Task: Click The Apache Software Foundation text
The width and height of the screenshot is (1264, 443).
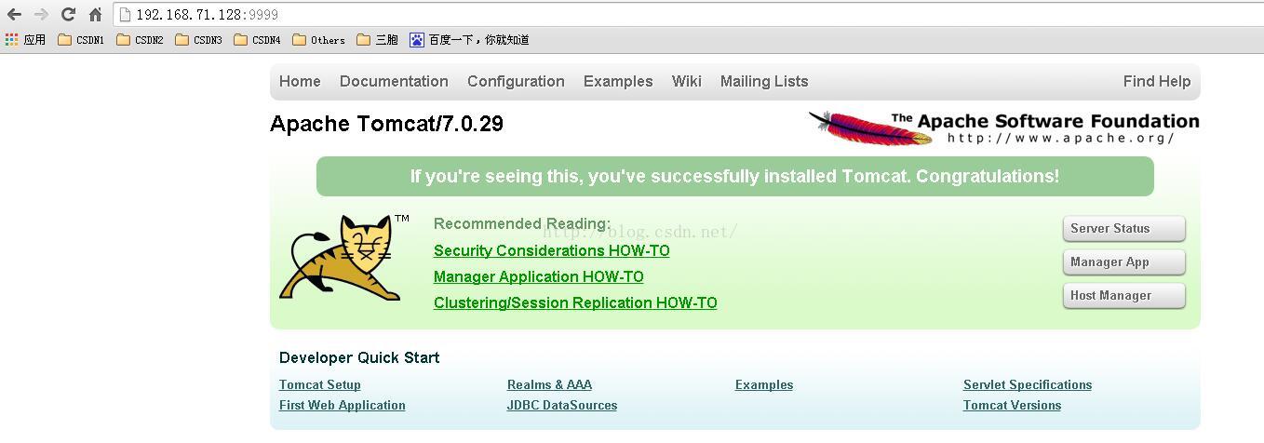Action: [x=1045, y=120]
